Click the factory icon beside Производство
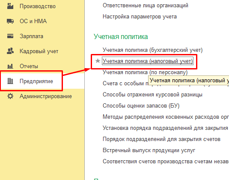The width and height of the screenshot is (229, 180). [10, 6]
